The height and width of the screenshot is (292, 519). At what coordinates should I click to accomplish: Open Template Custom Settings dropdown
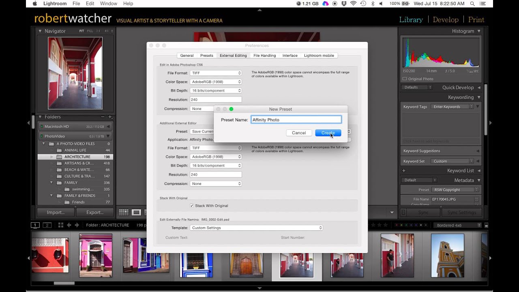pos(256,228)
